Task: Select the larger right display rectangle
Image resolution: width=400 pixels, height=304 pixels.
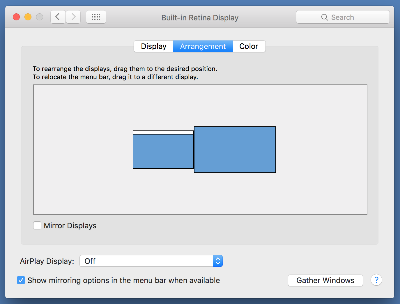Action: (235, 150)
